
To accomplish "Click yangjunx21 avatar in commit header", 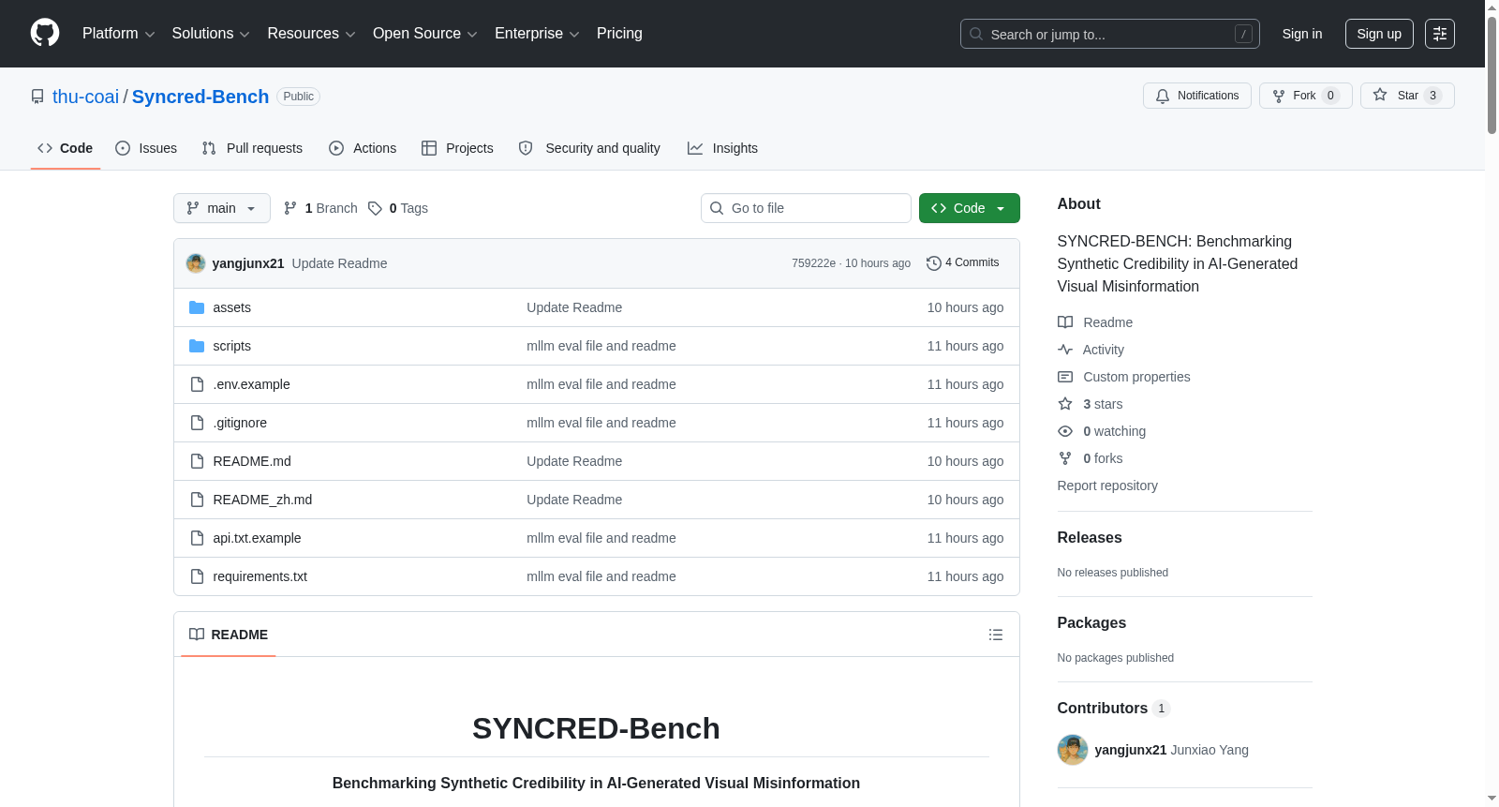I will 196,263.
